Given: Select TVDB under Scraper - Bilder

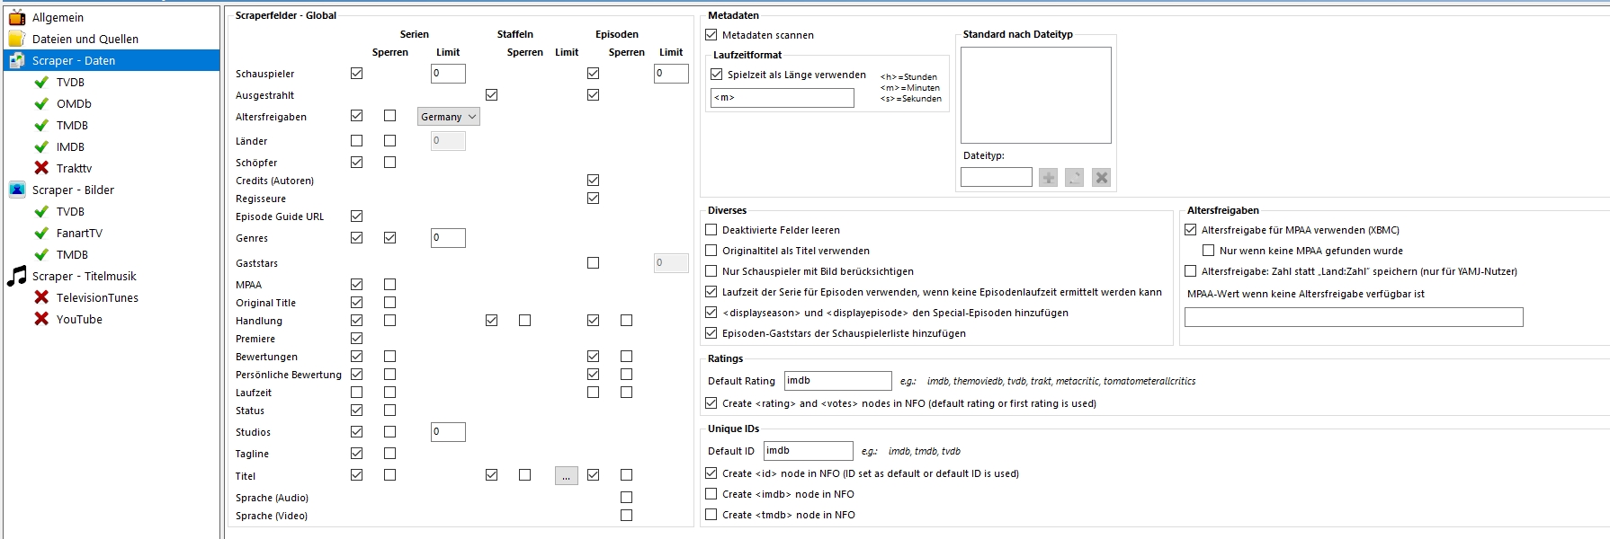Looking at the screenshot, I should tap(70, 211).
